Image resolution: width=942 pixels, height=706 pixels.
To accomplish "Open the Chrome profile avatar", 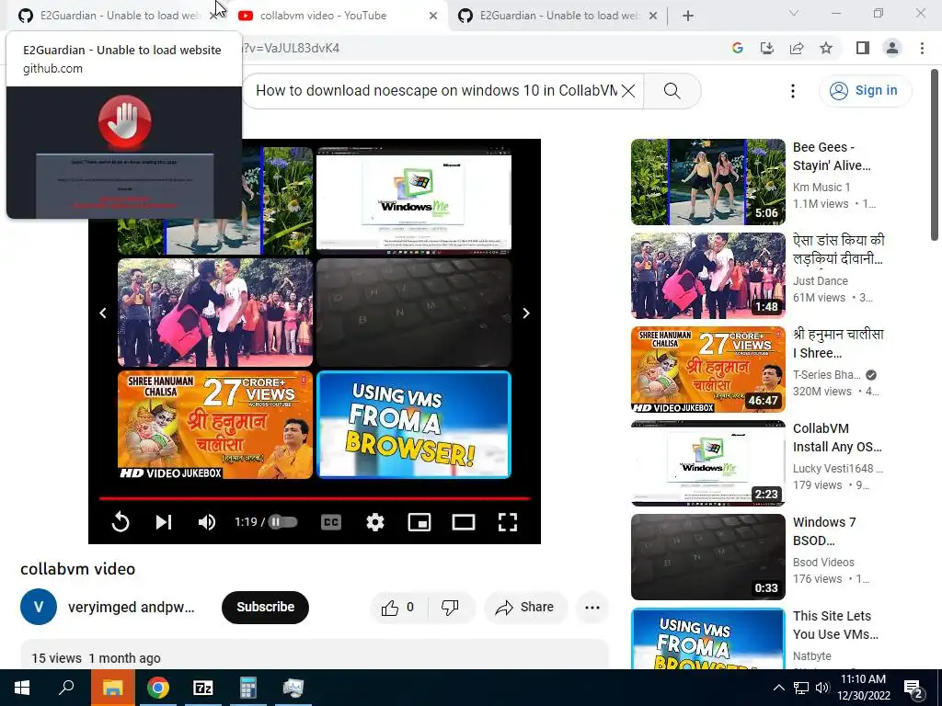I will coord(892,48).
